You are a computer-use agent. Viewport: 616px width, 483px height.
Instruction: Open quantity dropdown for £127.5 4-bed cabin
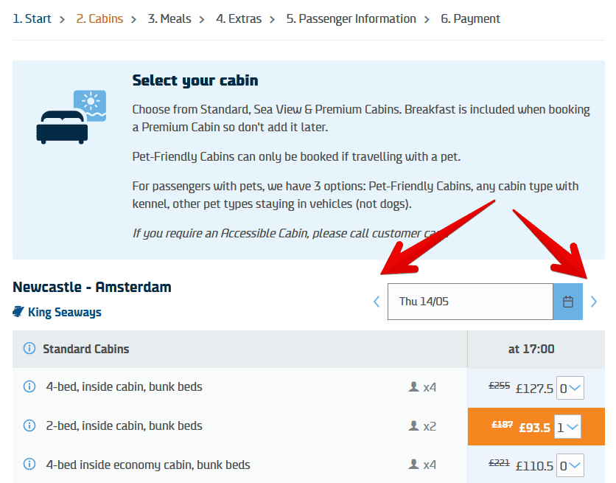point(570,388)
